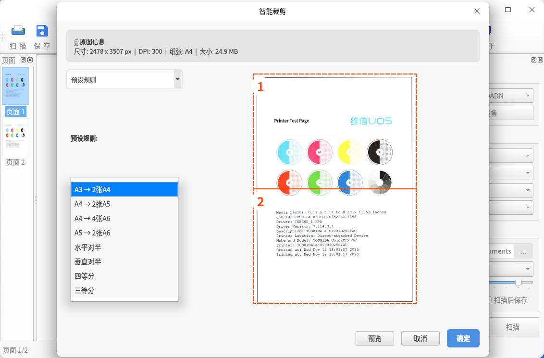Select the 页面 2 thumbnail
This screenshot has width=544, height=358.
point(15,136)
